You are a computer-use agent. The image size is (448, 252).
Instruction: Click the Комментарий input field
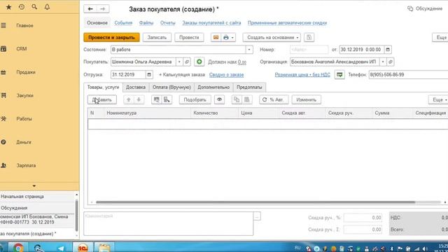click(x=168, y=224)
